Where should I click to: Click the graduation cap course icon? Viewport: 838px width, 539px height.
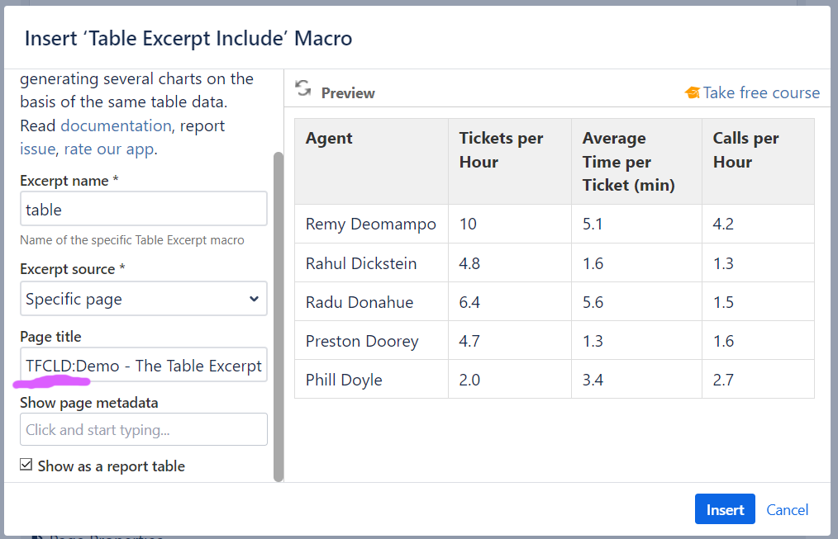click(x=692, y=93)
